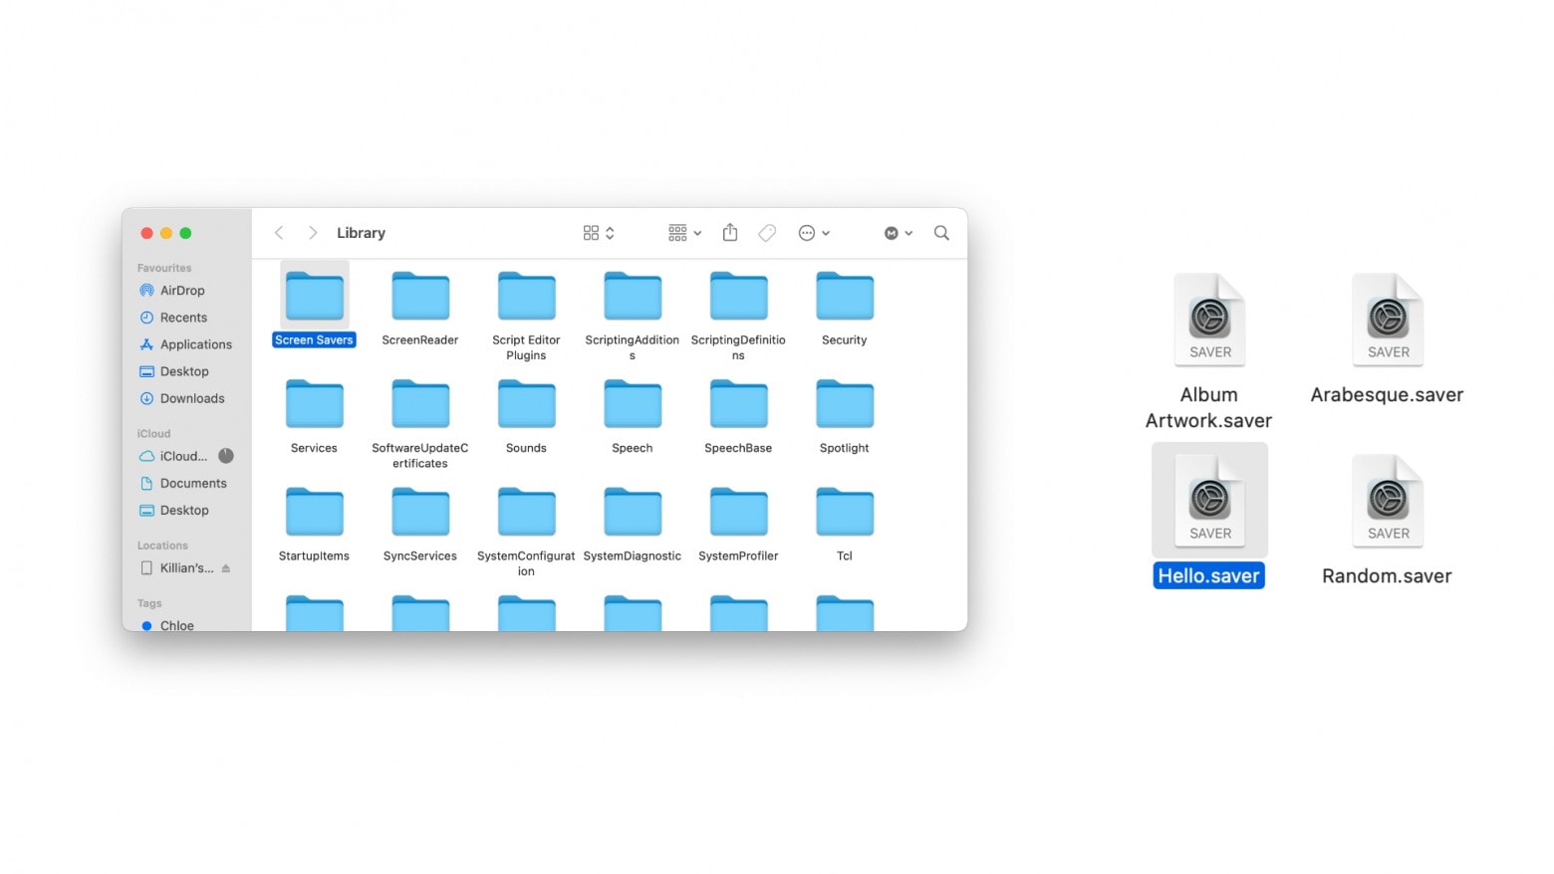This screenshot has width=1554, height=874.
Task: Open the Sounds folder
Action: [526, 403]
